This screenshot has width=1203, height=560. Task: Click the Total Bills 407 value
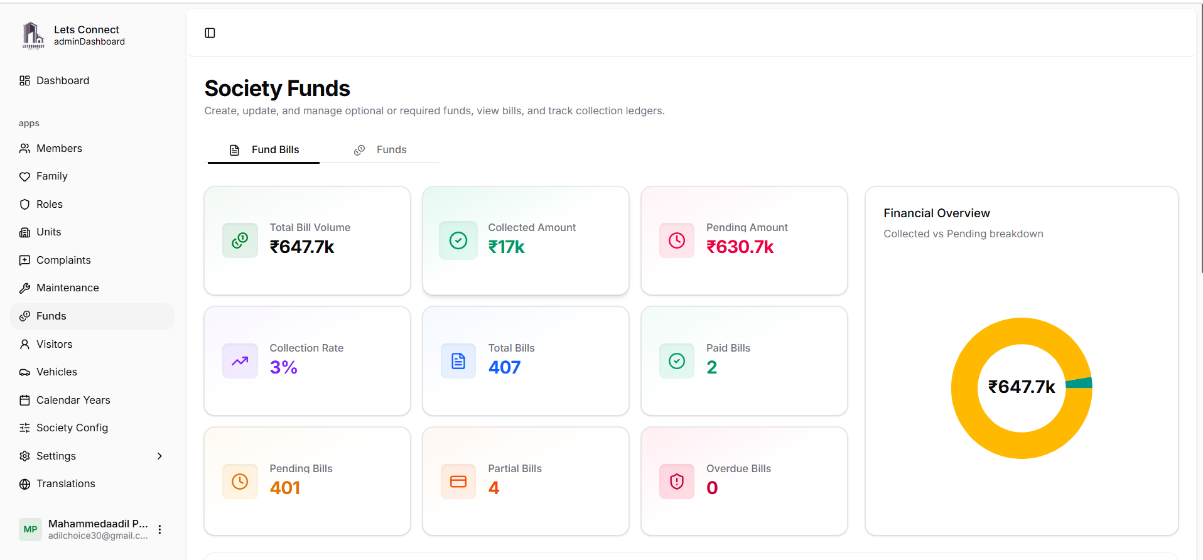pos(504,368)
